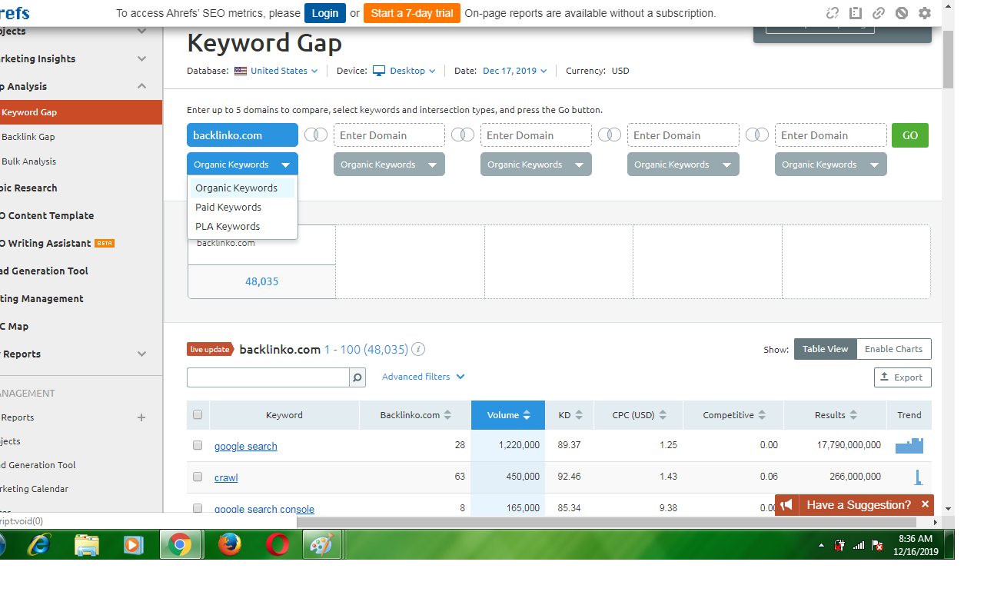Click the broken link icon in Ahrefs toolbar
The image size is (984, 615).
pyautogui.click(x=832, y=13)
